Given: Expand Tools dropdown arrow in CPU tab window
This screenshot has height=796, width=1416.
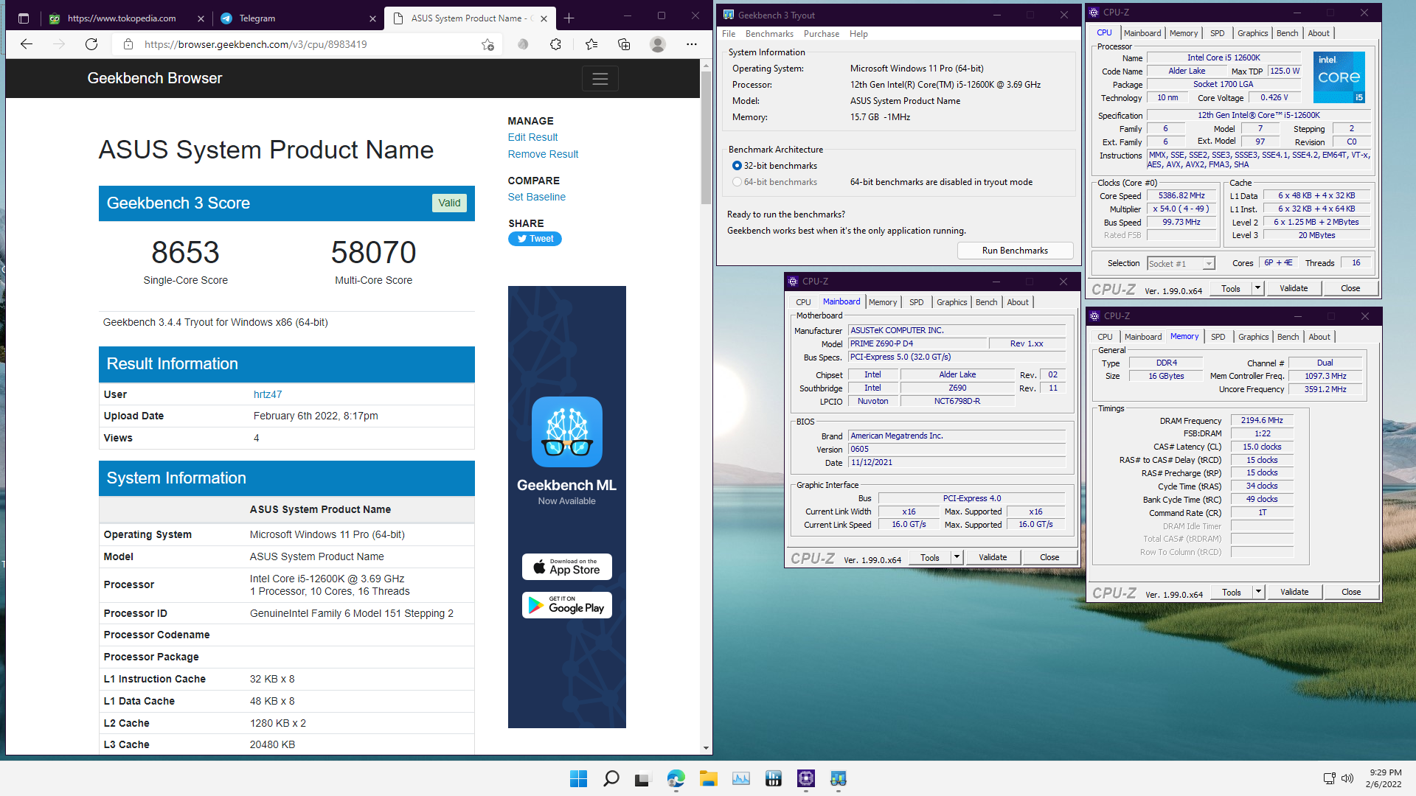Looking at the screenshot, I should 1257,288.
